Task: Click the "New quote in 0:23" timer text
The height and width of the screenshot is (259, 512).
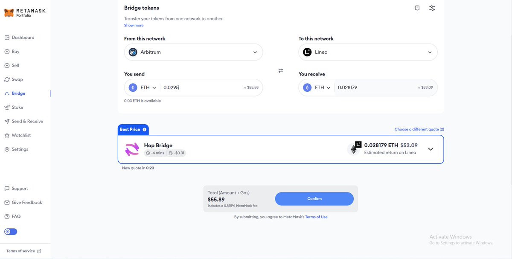Action: 138,168
